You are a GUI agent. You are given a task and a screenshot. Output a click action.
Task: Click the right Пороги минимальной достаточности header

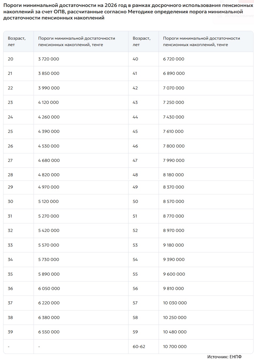tap(201, 42)
